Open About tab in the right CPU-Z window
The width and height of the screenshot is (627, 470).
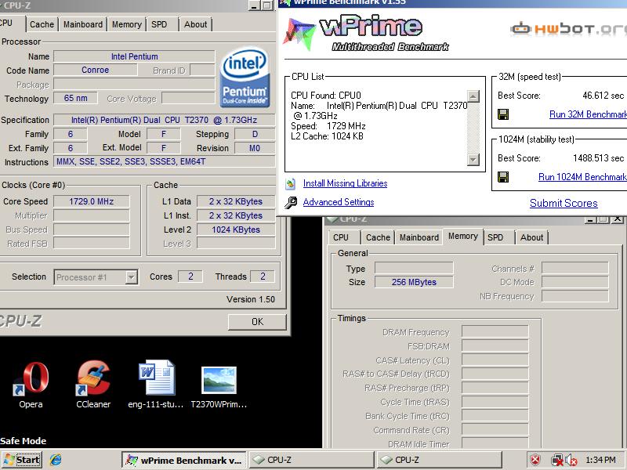coord(532,237)
